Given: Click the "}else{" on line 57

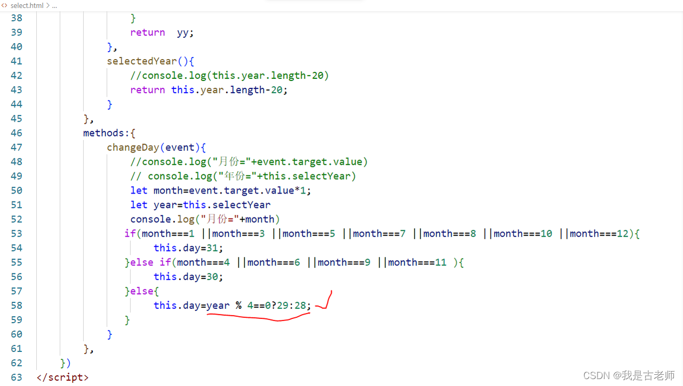Looking at the screenshot, I should click(x=142, y=291).
